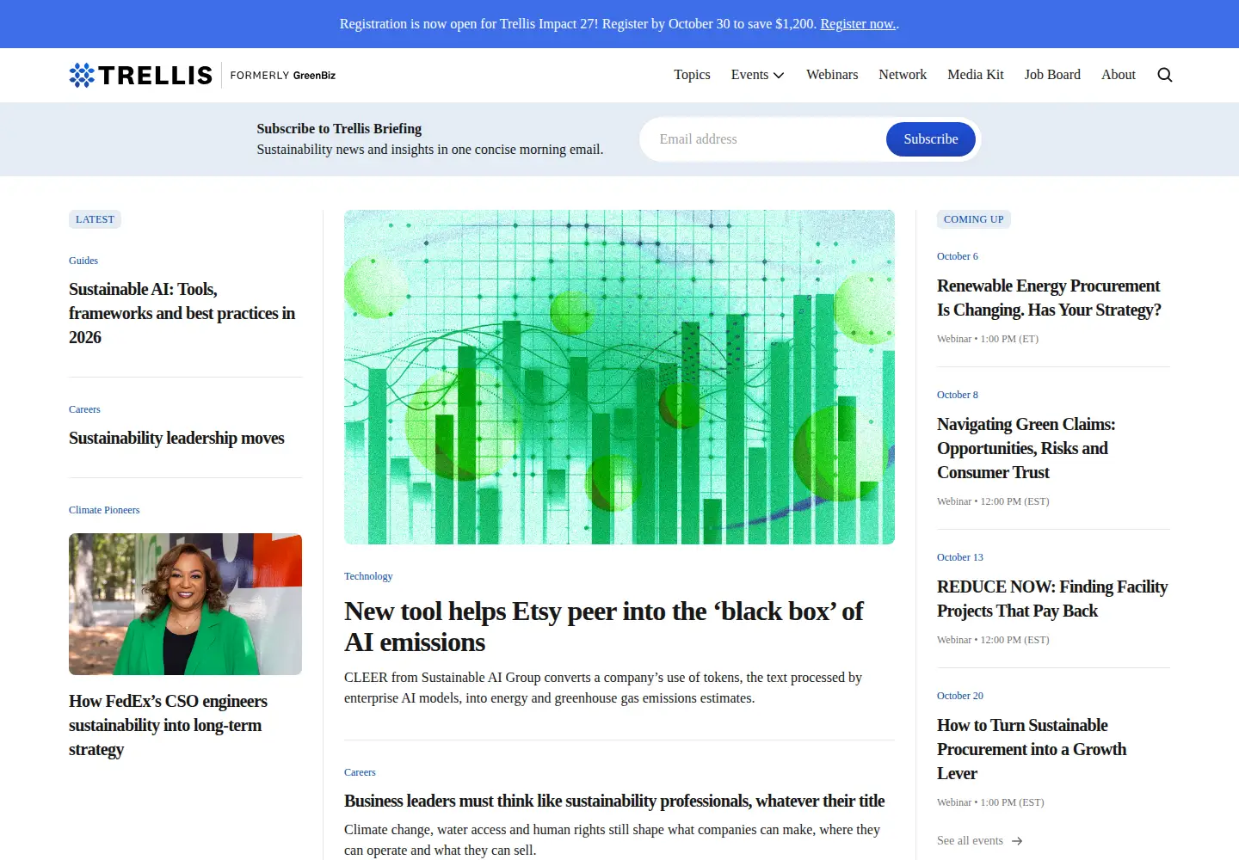
Task: Click the October 6 date
Action: [958, 256]
